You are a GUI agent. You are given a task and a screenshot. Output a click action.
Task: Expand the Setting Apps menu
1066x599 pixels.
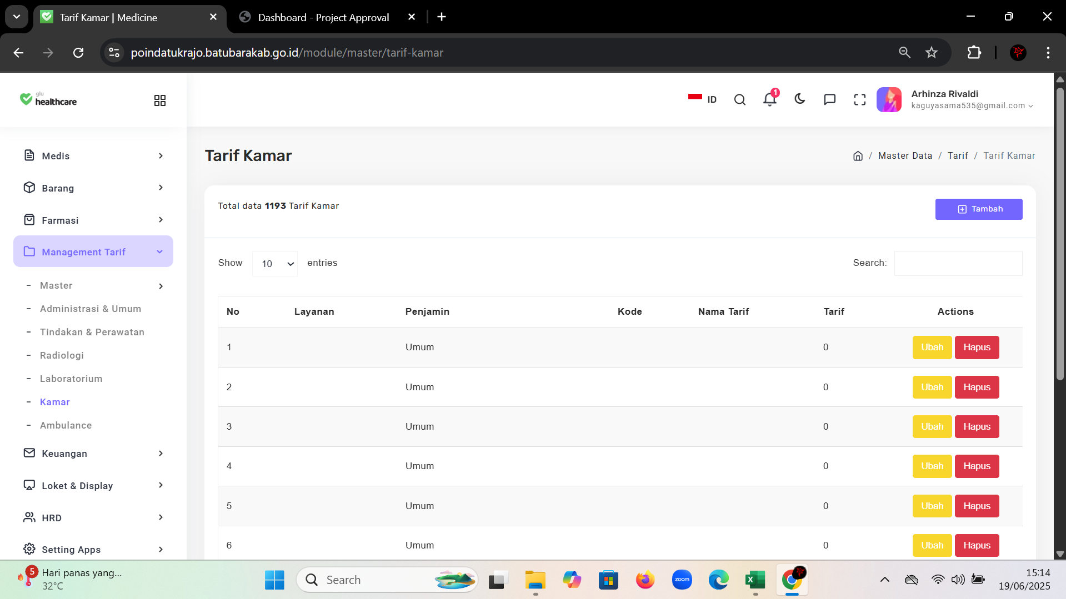[93, 550]
